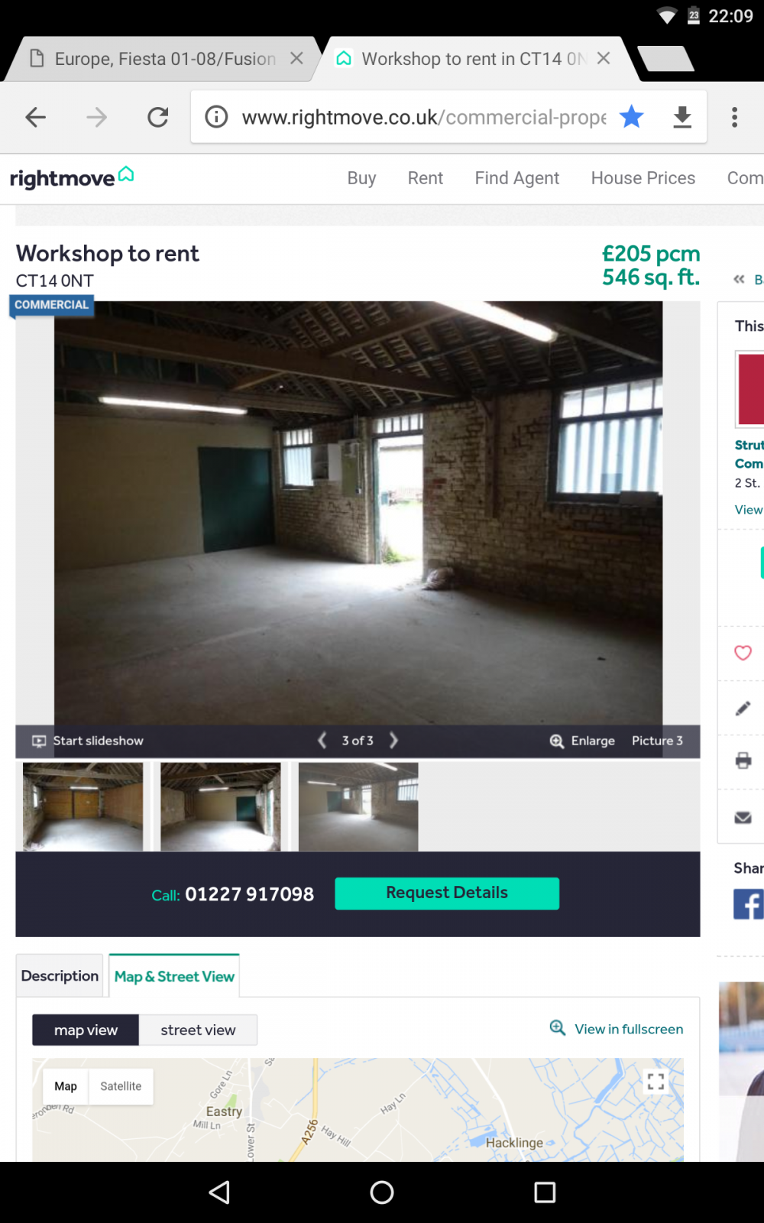Save property with the heart icon
This screenshot has height=1223, width=764.
pyautogui.click(x=743, y=653)
